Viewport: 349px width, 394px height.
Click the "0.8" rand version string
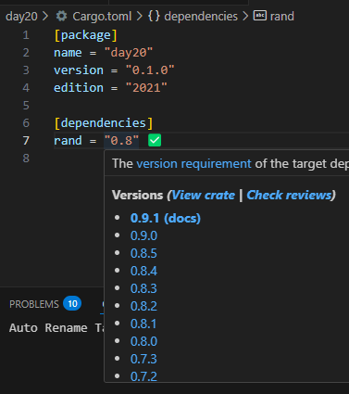tap(121, 141)
